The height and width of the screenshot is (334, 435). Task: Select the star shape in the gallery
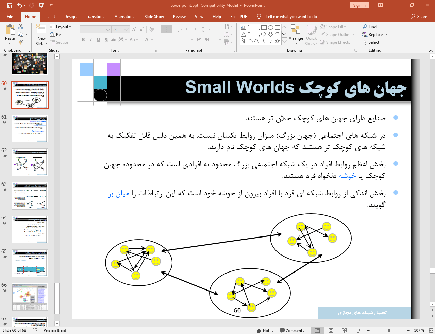pyautogui.click(x=278, y=41)
